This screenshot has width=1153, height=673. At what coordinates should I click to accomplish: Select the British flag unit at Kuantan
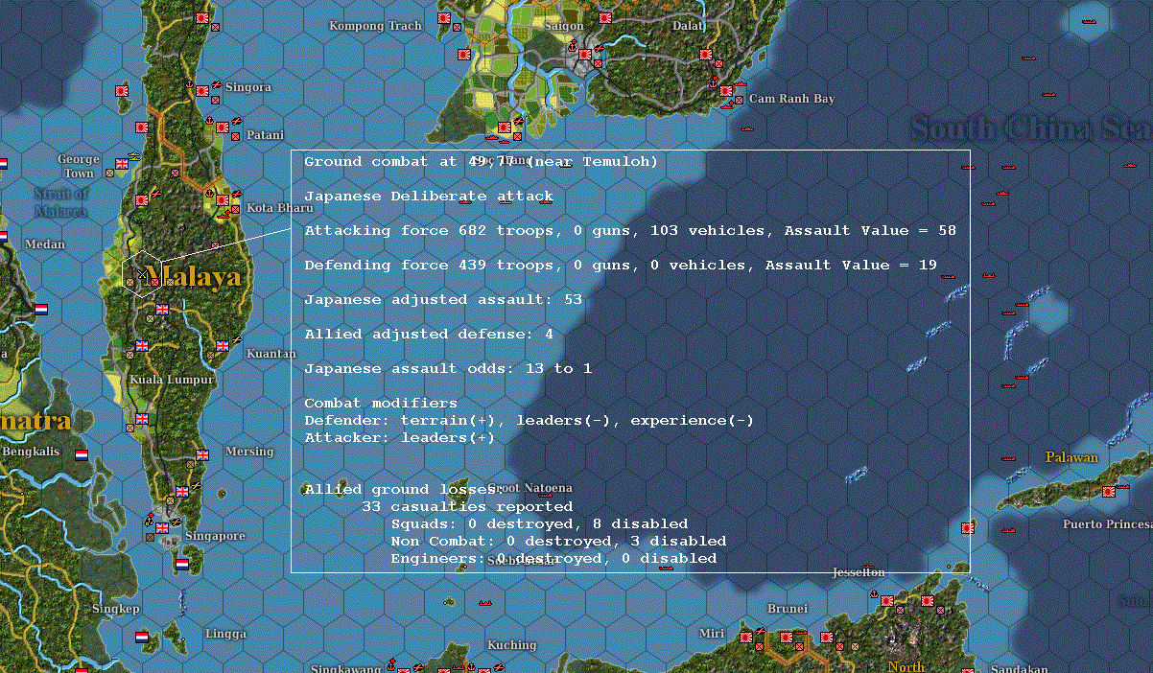(x=223, y=346)
